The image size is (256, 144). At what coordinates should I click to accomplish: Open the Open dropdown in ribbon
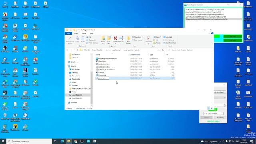coord(157,37)
